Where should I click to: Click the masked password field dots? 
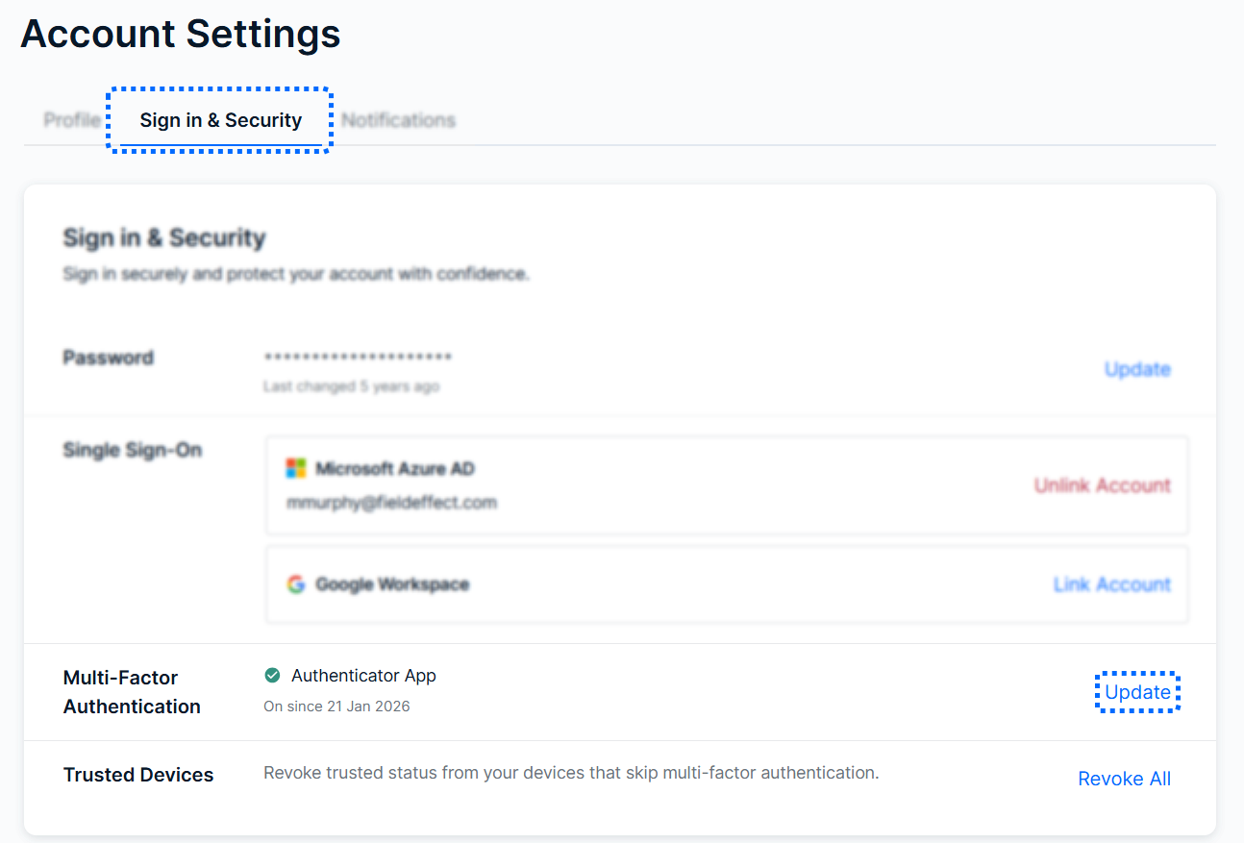click(358, 358)
